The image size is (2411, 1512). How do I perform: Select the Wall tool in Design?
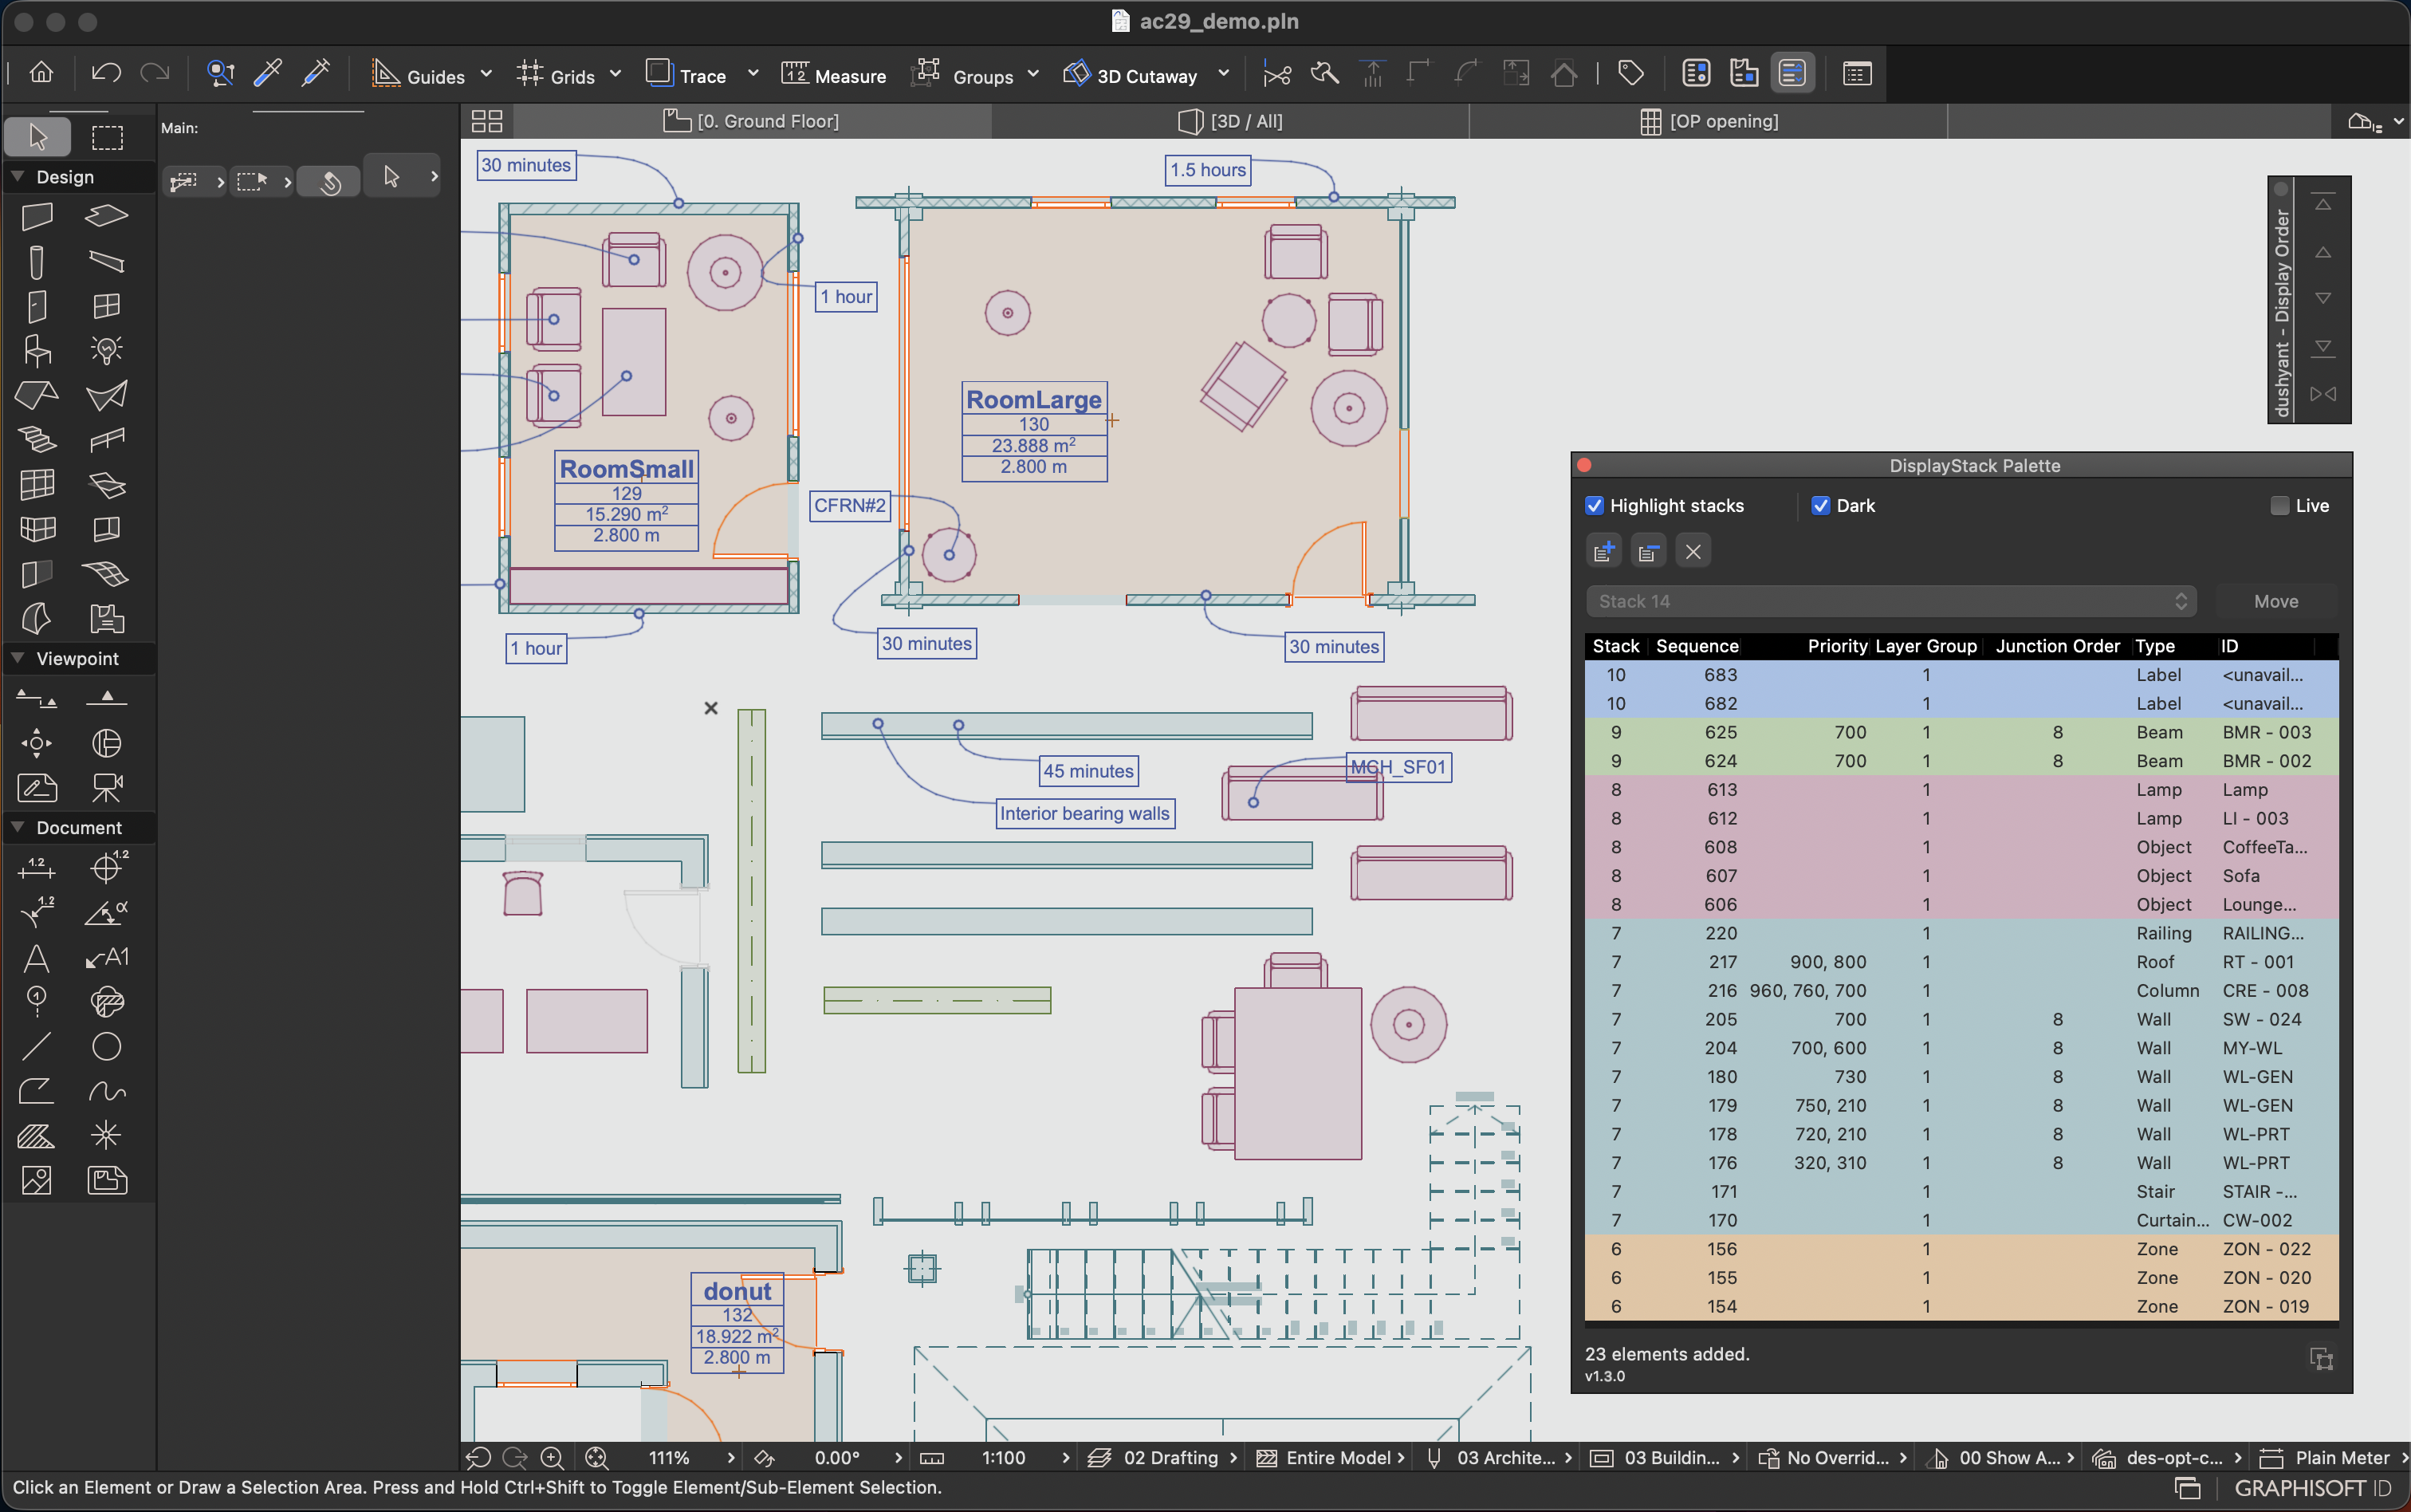37,216
